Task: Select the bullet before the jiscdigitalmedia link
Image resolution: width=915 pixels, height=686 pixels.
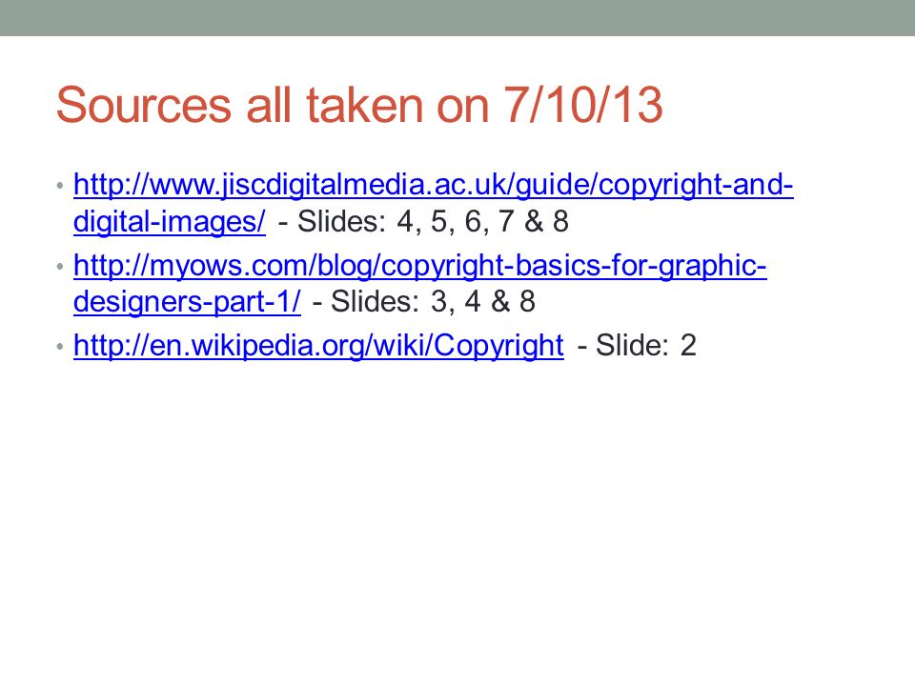Action: point(60,187)
